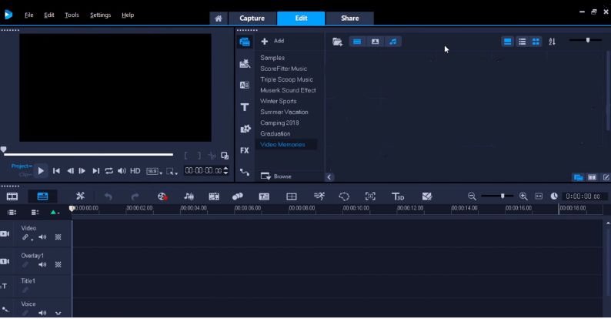
Task: Toggle show photos in library
Action: (375, 42)
